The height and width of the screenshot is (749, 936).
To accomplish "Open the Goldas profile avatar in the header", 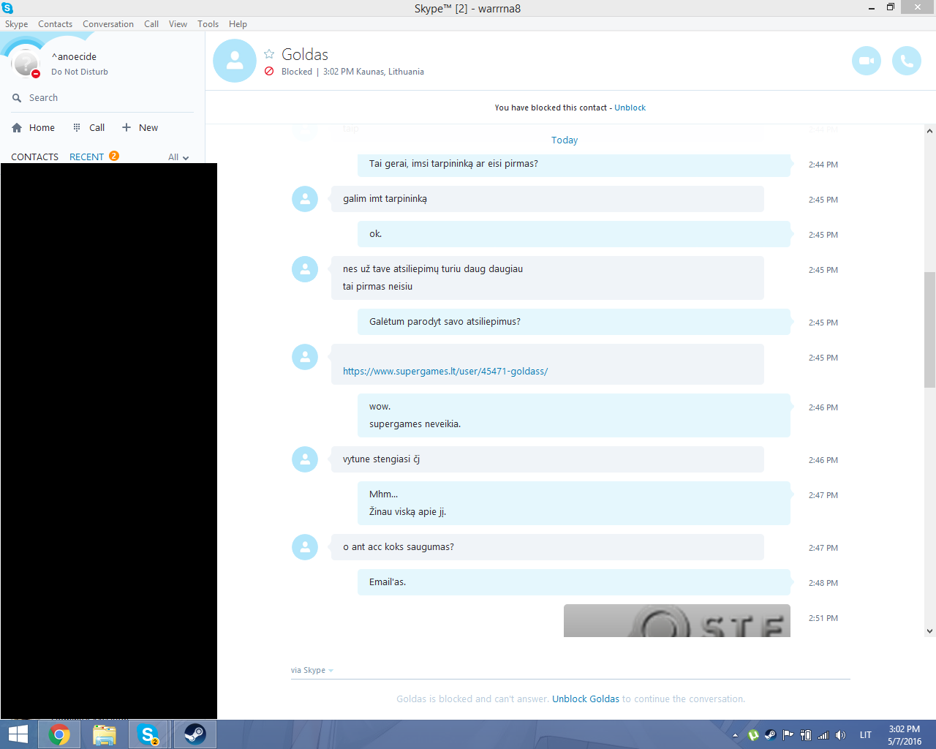I will [x=235, y=61].
